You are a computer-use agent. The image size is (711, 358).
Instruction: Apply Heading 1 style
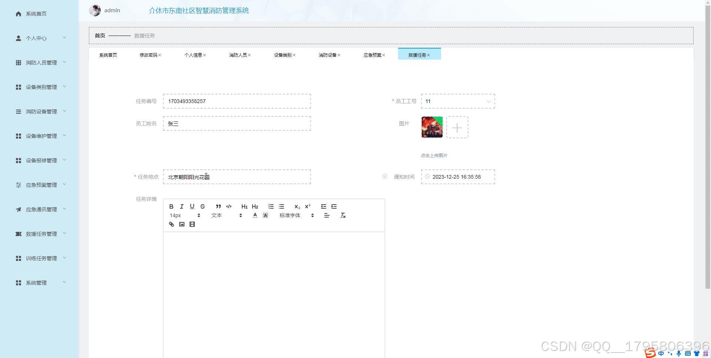point(244,206)
